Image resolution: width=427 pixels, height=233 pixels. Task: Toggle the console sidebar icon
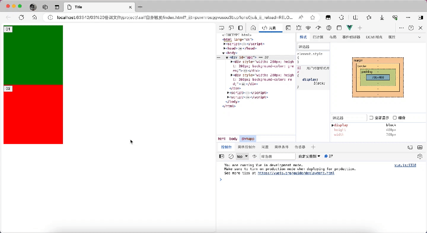(x=222, y=156)
